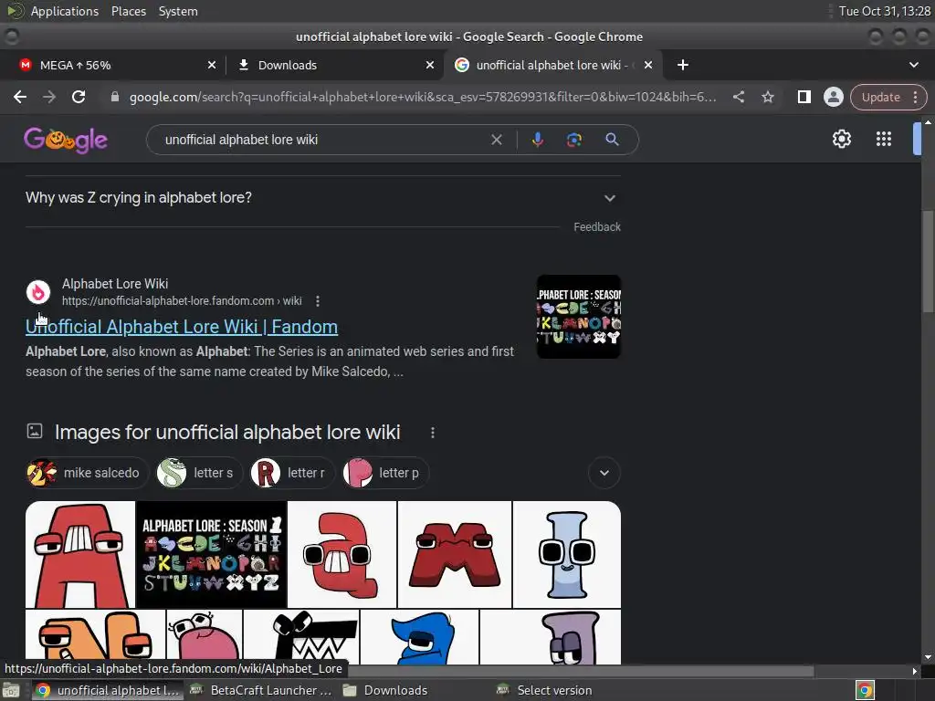Viewport: 935px width, 701px height.
Task: Open Downloads folder from the taskbar
Action: 386,690
